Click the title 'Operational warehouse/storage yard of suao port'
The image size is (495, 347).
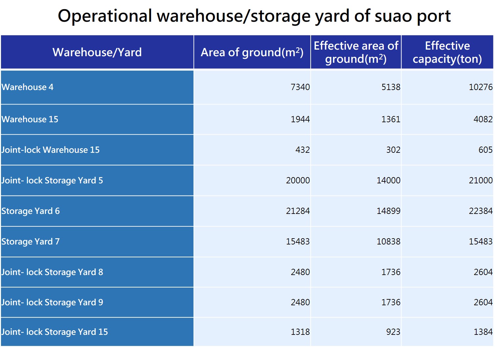254,16
